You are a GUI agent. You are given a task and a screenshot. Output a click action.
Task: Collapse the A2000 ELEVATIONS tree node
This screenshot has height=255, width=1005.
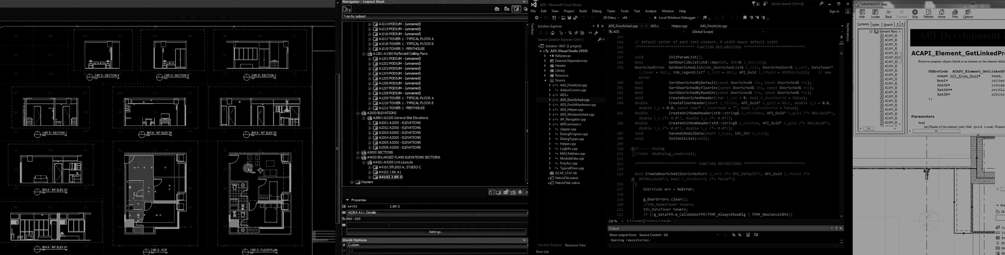[358, 113]
